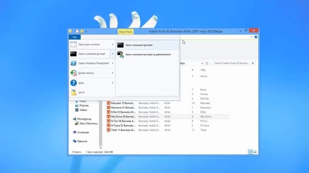
Task: Click the New folder quick access icon
Action: 82,31
